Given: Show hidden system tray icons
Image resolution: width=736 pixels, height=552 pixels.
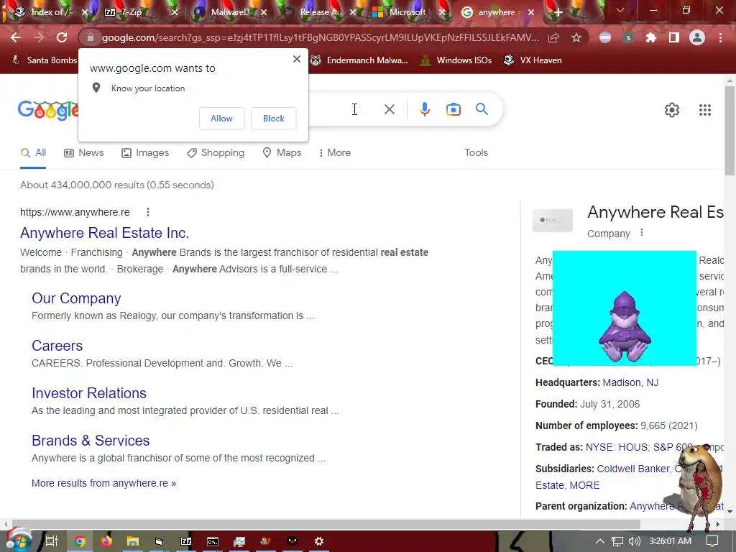Looking at the screenshot, I should click(x=600, y=541).
